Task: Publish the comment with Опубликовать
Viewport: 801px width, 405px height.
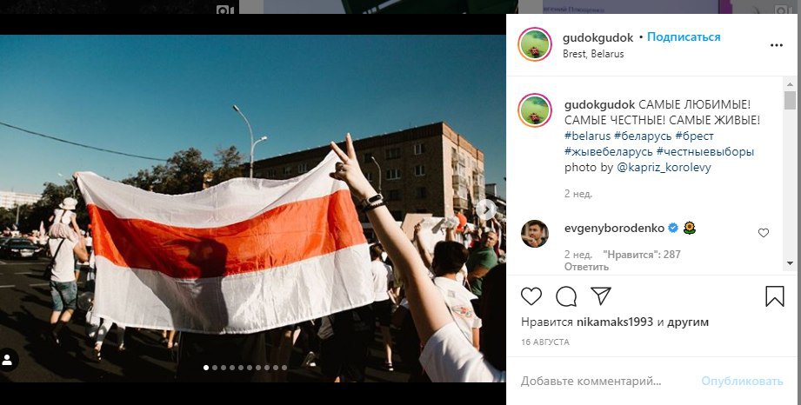Action: pyautogui.click(x=742, y=381)
